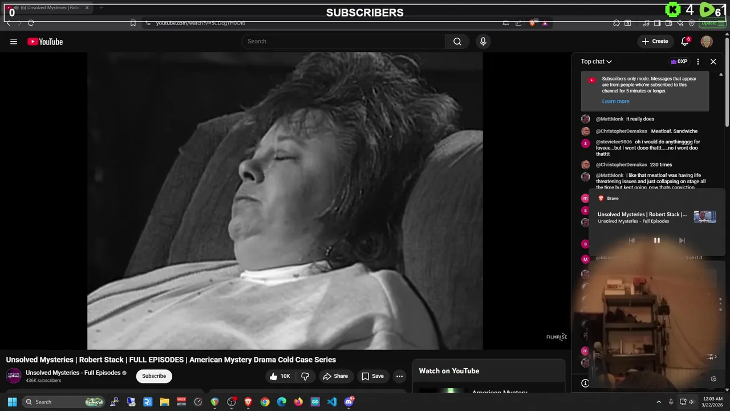
Task: Open the Windows Start menu
Action: 12,402
